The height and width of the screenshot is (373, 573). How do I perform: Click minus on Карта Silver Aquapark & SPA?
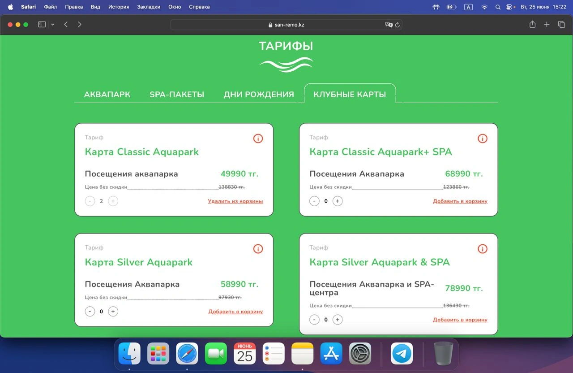[x=315, y=320]
